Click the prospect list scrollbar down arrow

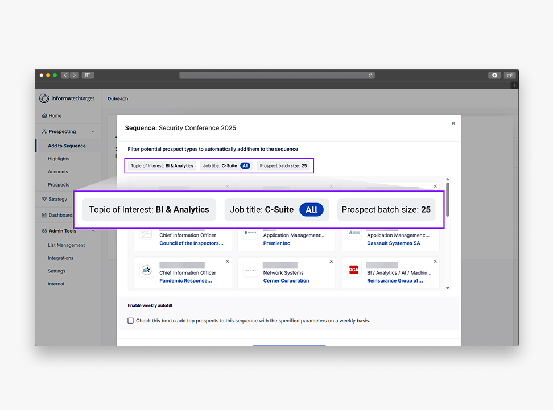tap(448, 288)
